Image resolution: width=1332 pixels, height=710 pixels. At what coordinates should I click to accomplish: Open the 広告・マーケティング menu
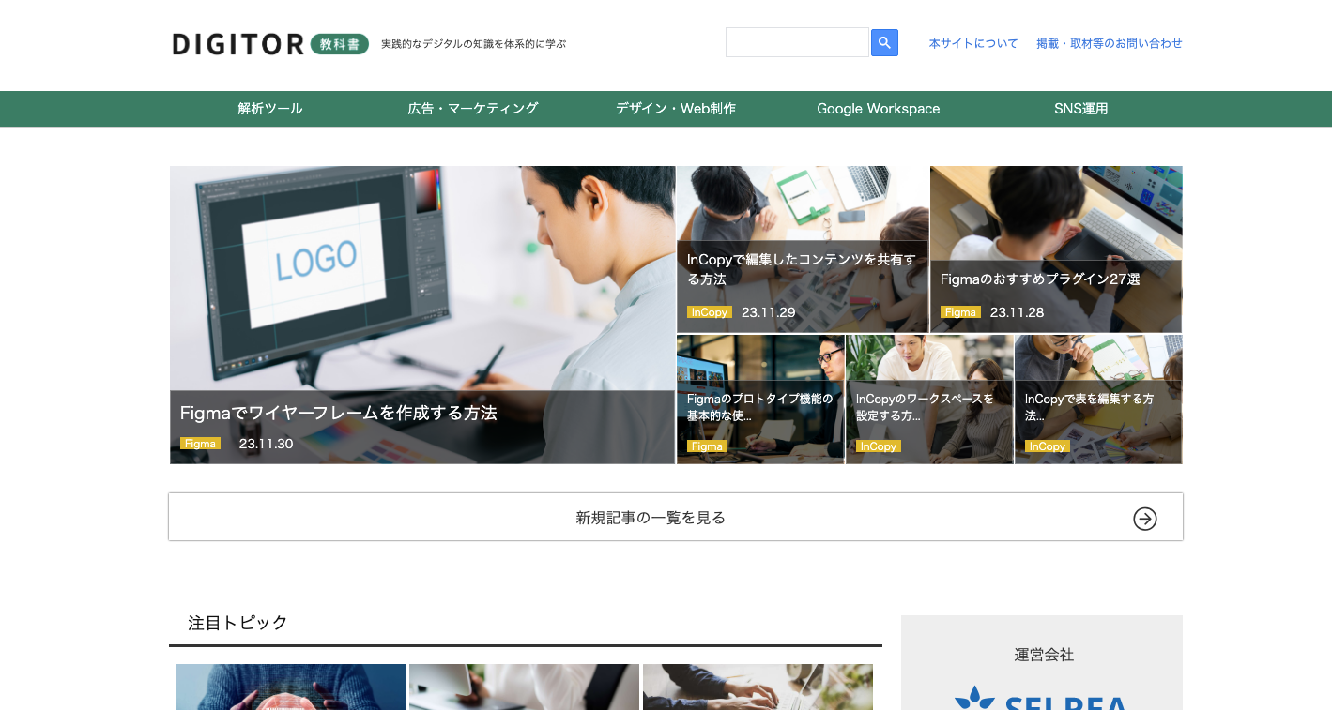pos(473,109)
